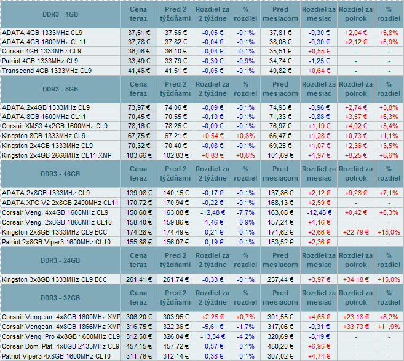
Task: Click the DDR3 - 32GB section header
Action: point(60,298)
